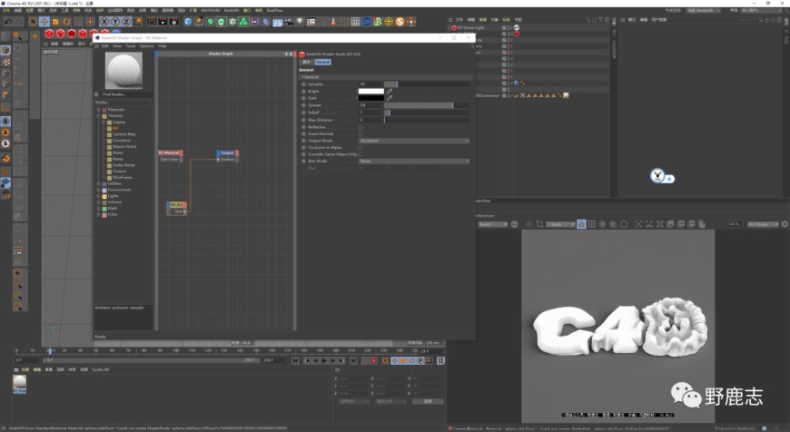Enable the Invert Normal checkbox
Viewport: 790px width, 432px height.
coord(360,134)
